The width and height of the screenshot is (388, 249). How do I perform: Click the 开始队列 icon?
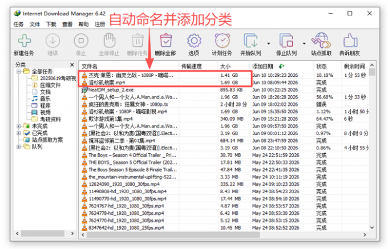[x=251, y=40]
